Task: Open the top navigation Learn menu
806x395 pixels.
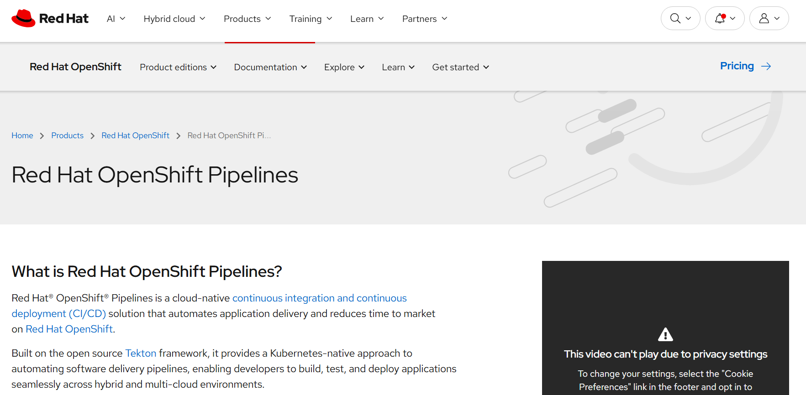Action: [x=367, y=19]
